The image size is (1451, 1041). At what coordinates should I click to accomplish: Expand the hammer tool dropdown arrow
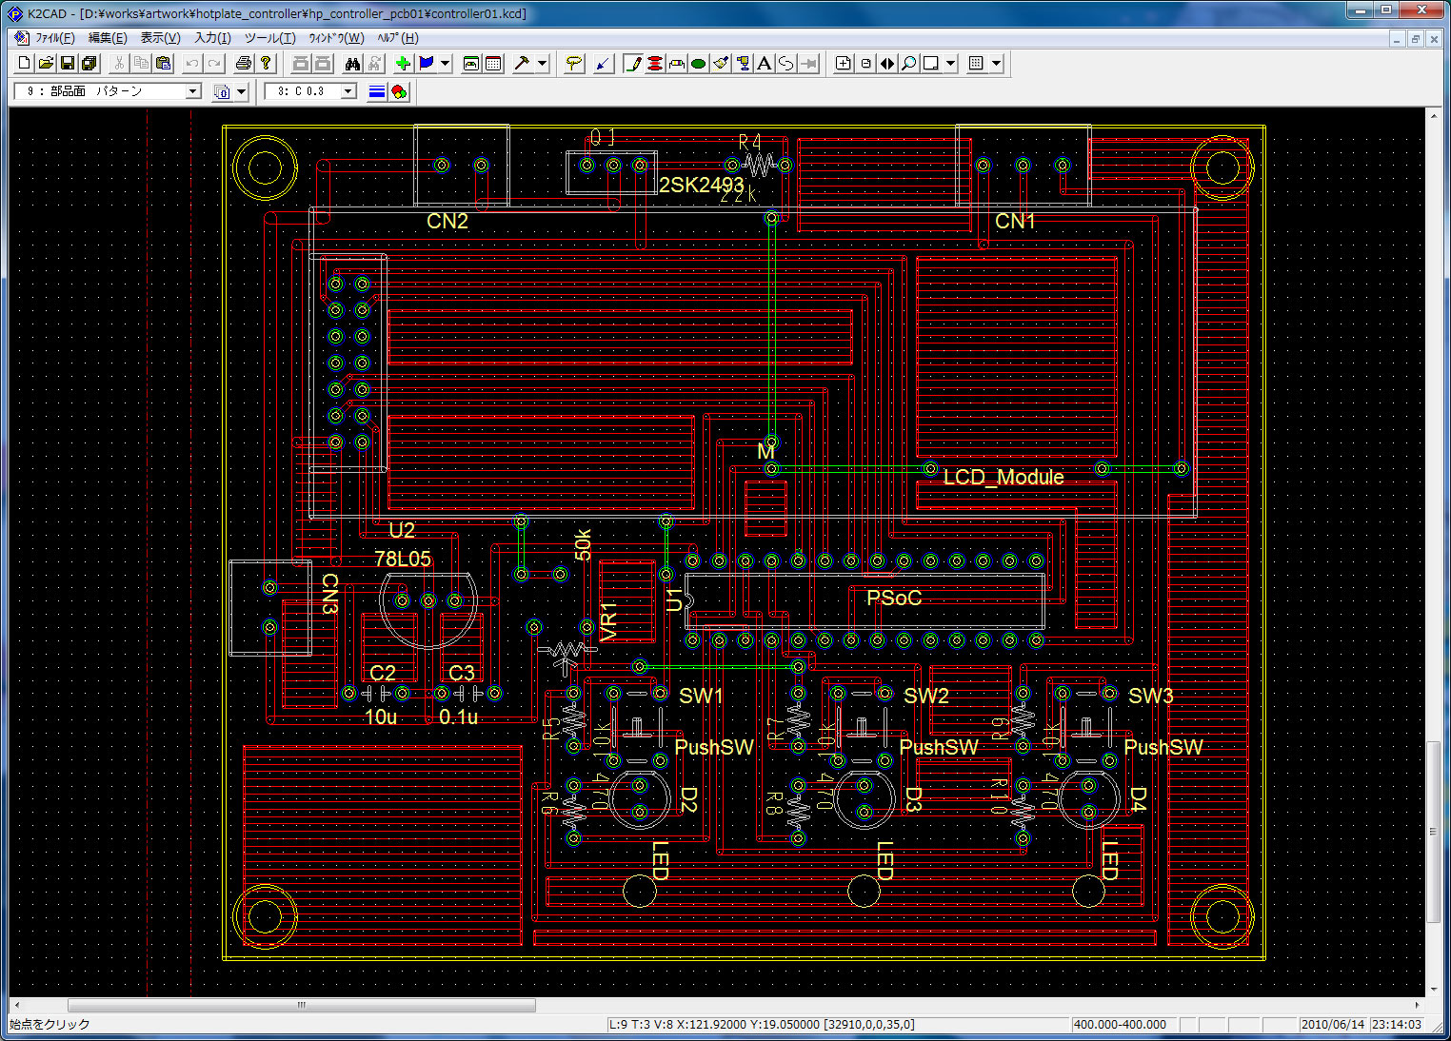543,64
